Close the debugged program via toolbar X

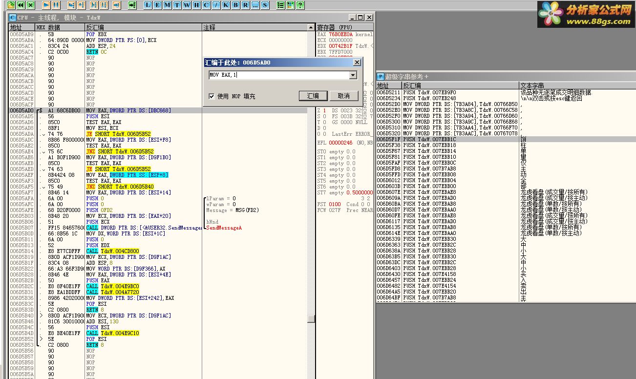pyautogui.click(x=31, y=5)
